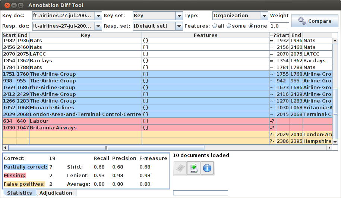Select the 'none' Features radio button
341x198 pixels.
point(251,26)
